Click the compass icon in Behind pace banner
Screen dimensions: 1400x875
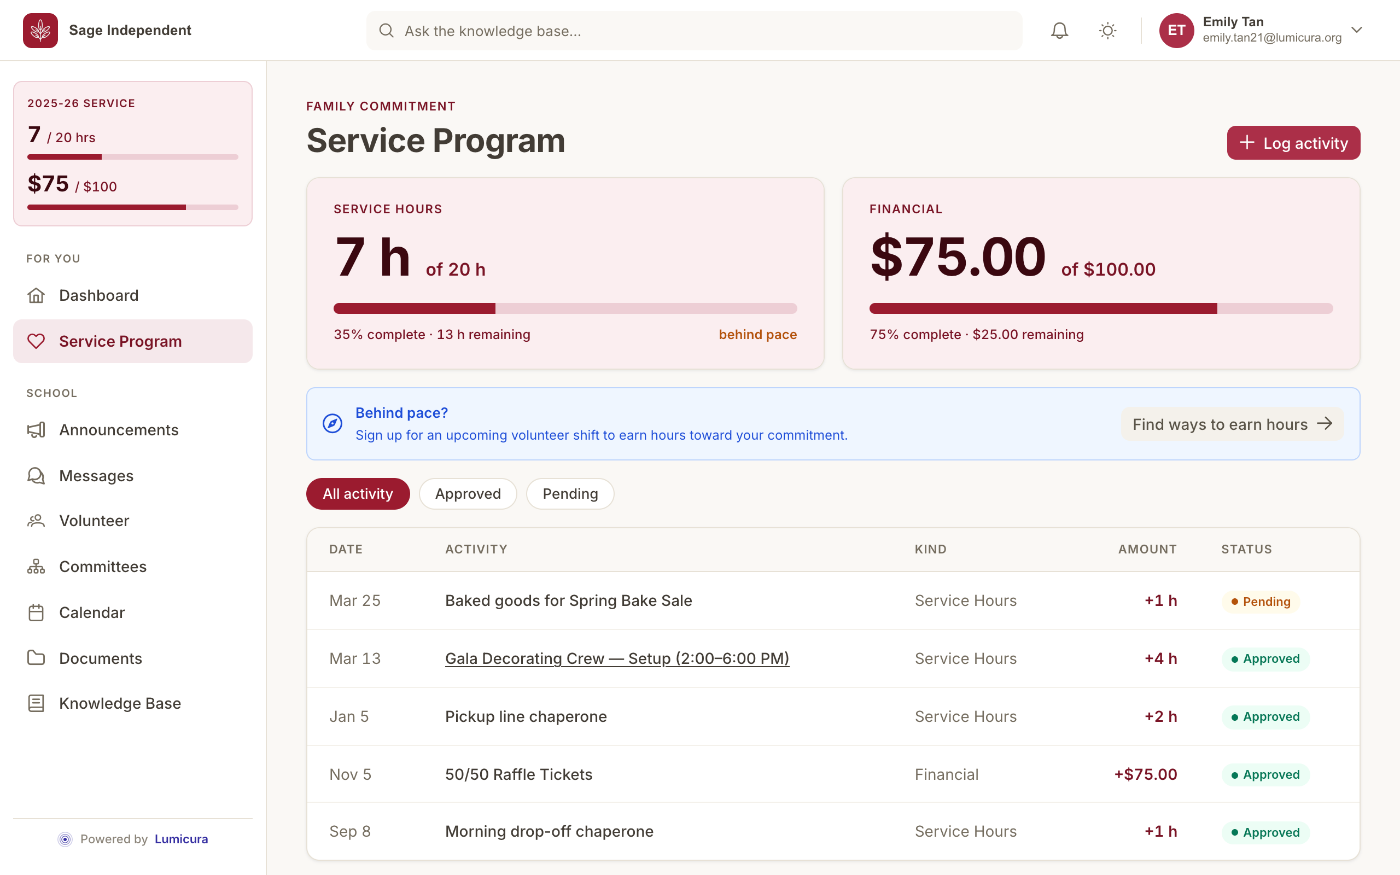332,424
